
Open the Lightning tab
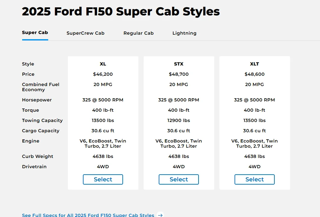pos(184,33)
